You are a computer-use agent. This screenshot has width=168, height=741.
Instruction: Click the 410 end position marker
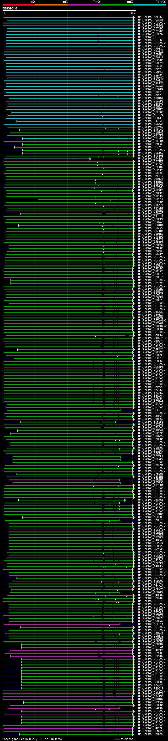(133, 13)
